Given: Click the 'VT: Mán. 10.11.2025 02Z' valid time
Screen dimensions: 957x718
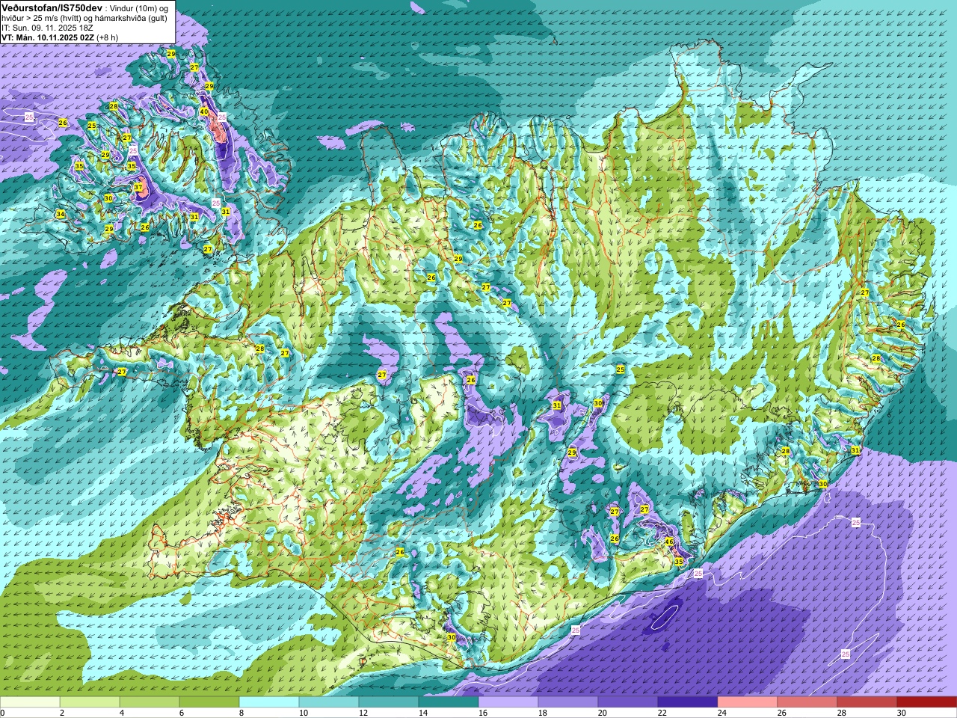Looking at the screenshot, I should (x=48, y=37).
